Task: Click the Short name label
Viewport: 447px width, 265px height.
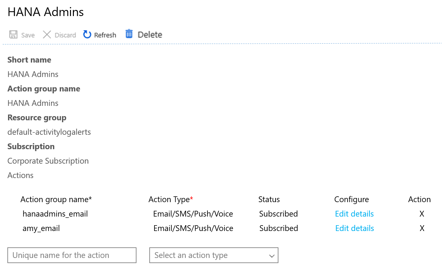Action: pyautogui.click(x=29, y=60)
